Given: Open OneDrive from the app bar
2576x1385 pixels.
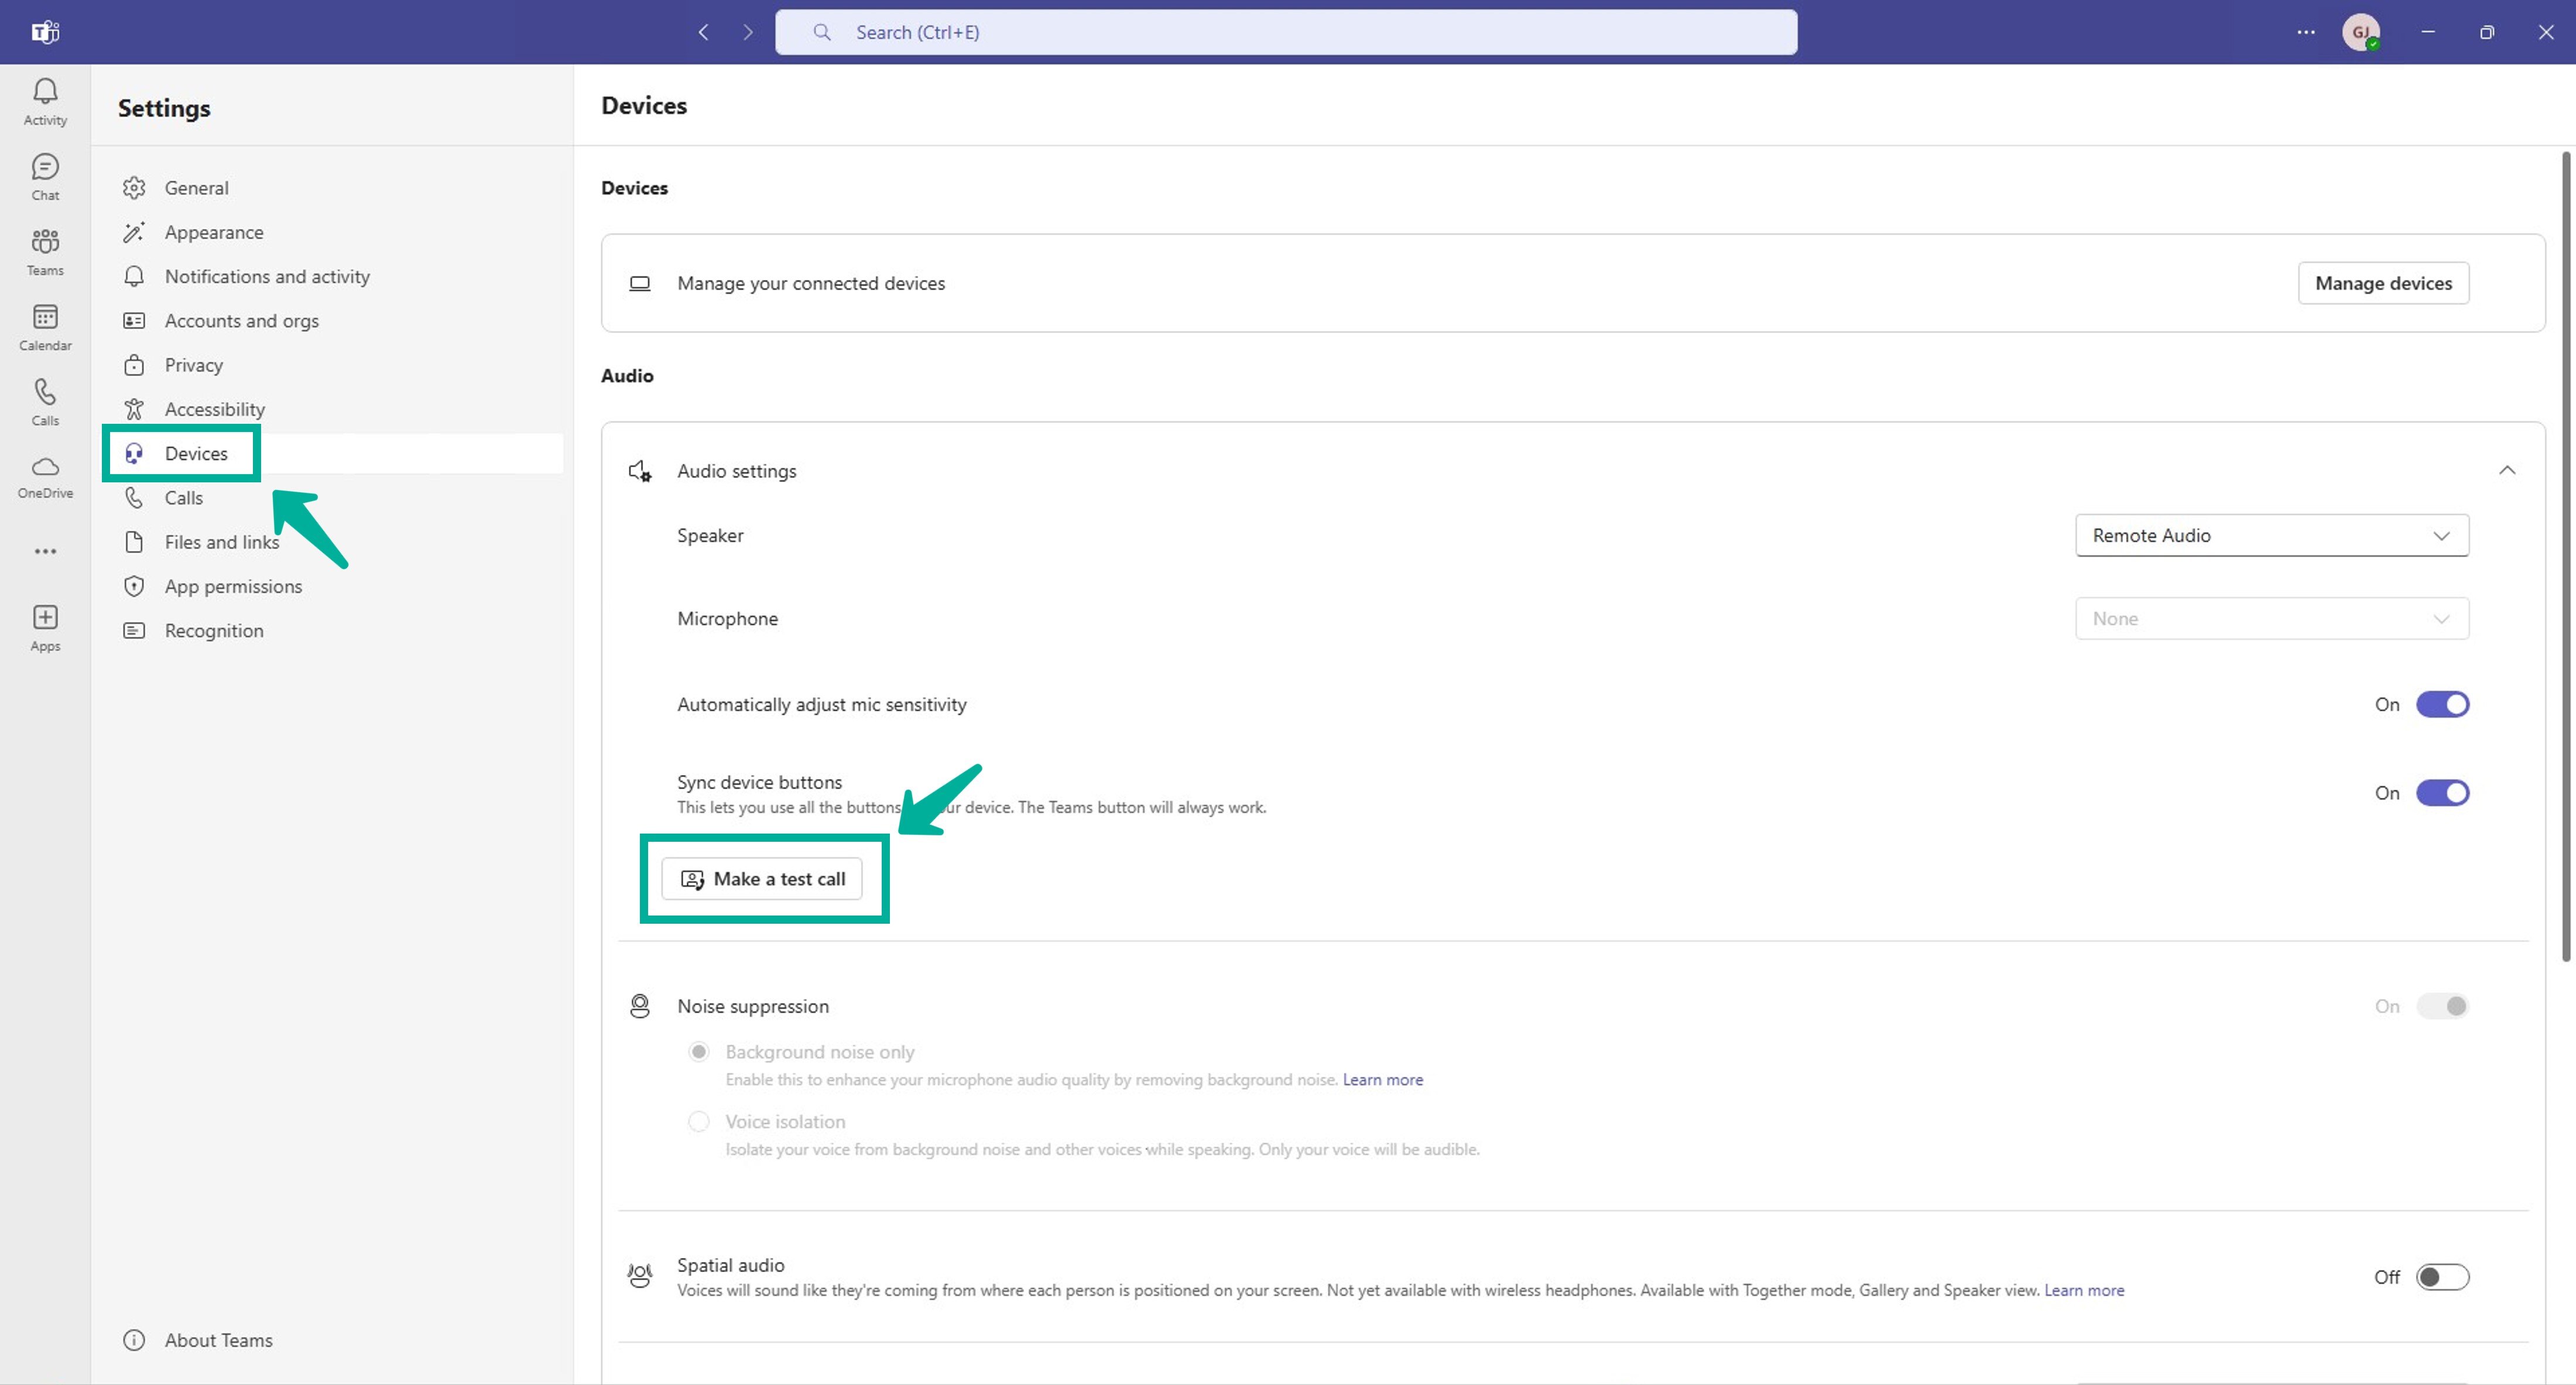Looking at the screenshot, I should tap(45, 476).
